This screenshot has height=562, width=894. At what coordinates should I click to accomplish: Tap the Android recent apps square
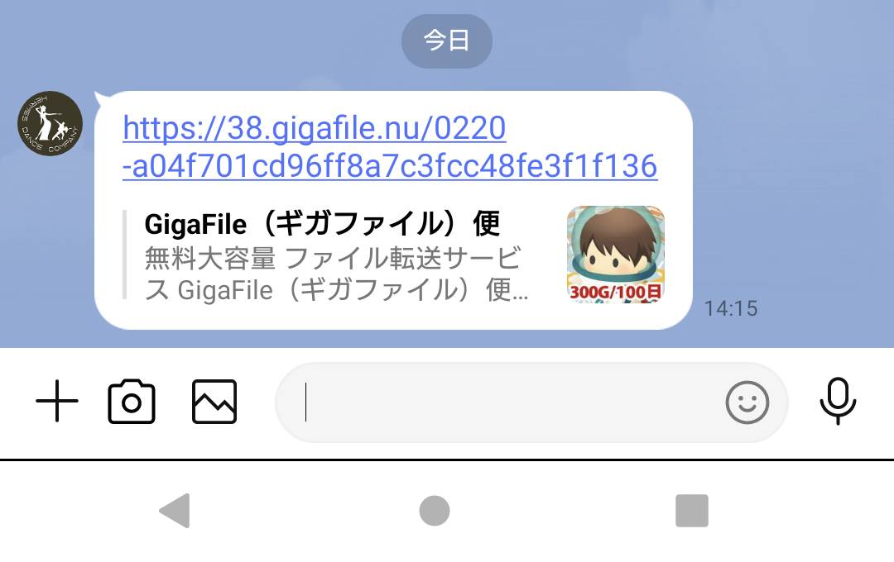pyautogui.click(x=691, y=511)
